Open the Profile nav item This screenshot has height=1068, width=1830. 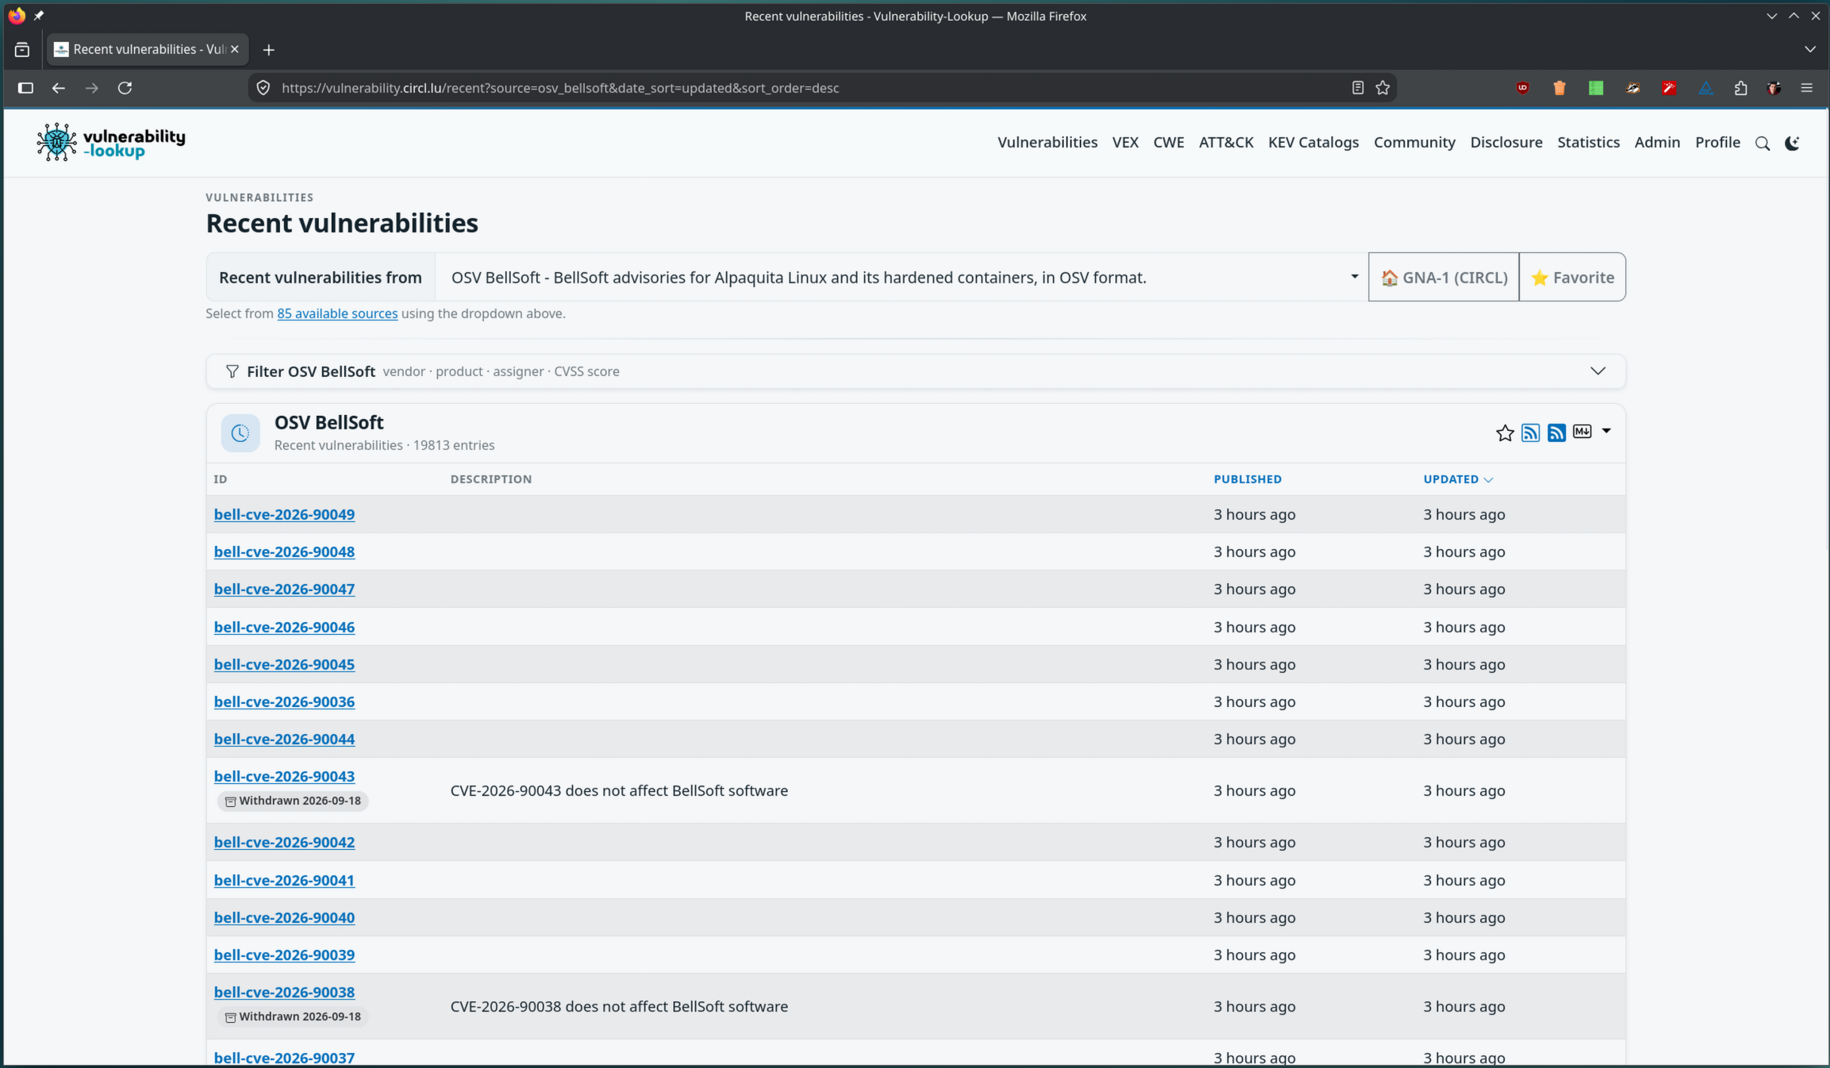(1717, 142)
